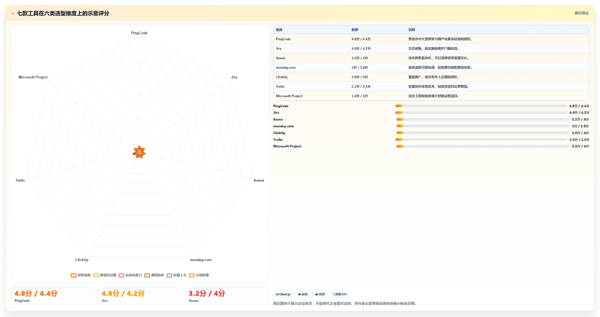Click the description '生态成熟，但实施和维护门槛较高。'
The width and height of the screenshot is (600, 317).
[x=434, y=49]
